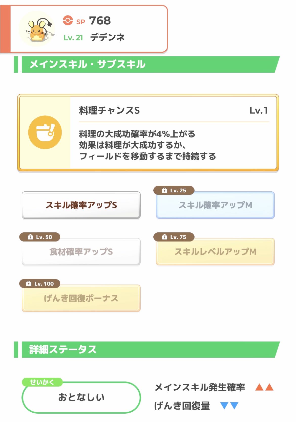Tap the メインスキル発生確率 status label
Image resolution: width=296 pixels, height=422 pixels.
tap(200, 387)
